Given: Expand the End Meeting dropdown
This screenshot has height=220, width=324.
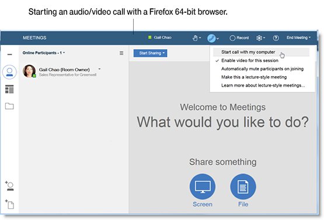Looking at the screenshot, I should (298, 37).
